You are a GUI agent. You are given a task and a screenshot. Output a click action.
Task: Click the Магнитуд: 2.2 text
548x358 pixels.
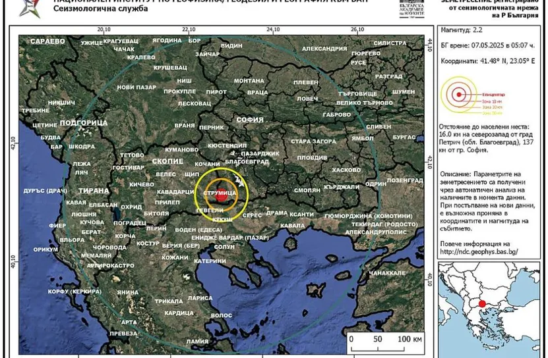462,30
